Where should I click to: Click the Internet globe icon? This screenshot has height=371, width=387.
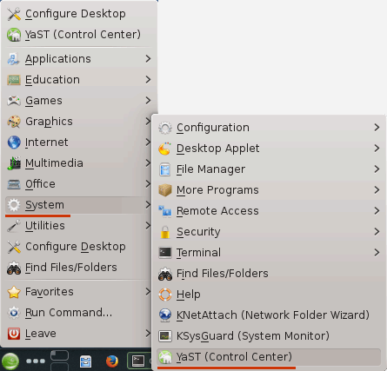click(x=14, y=142)
